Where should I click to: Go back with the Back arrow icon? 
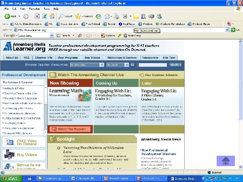tap(7, 16)
